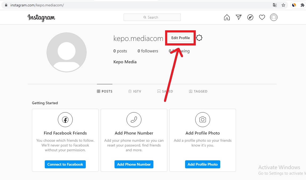Click 'Add your phone number so you can' text

[134, 140]
